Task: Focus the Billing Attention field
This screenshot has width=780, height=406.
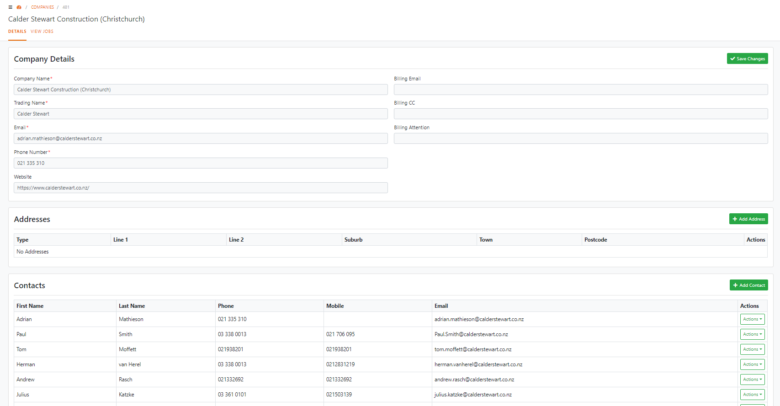Action: click(580, 138)
